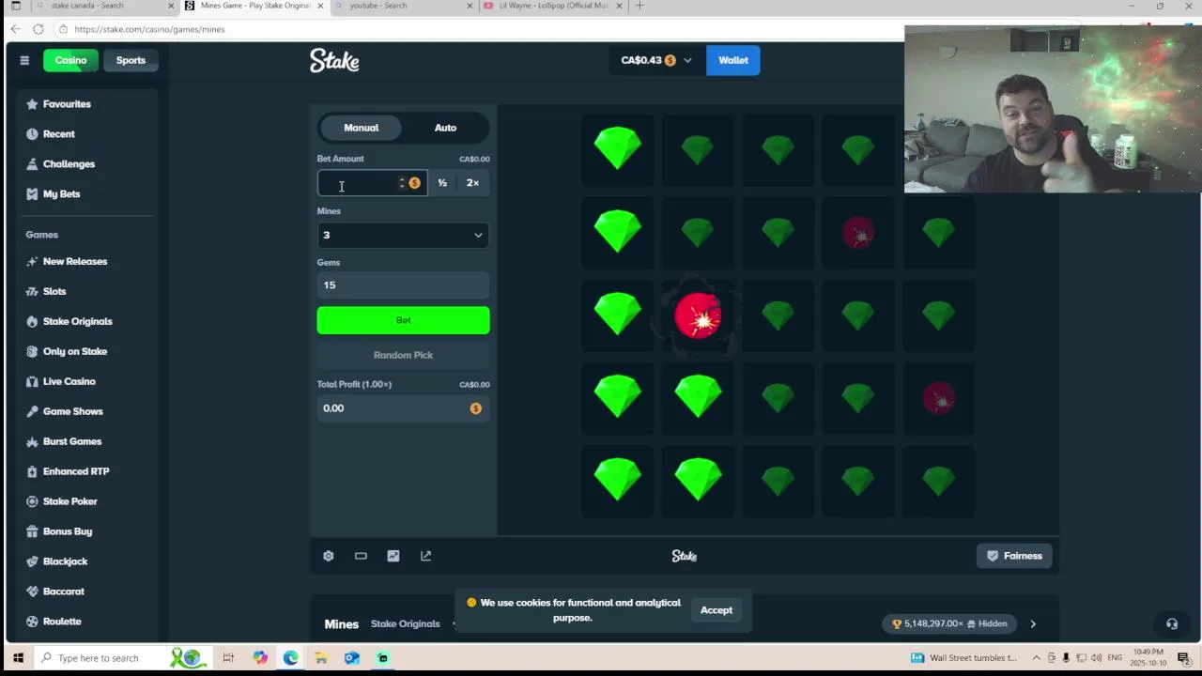This screenshot has width=1202, height=676.
Task: Adjust bet amount stepper arrows
Action: [402, 183]
